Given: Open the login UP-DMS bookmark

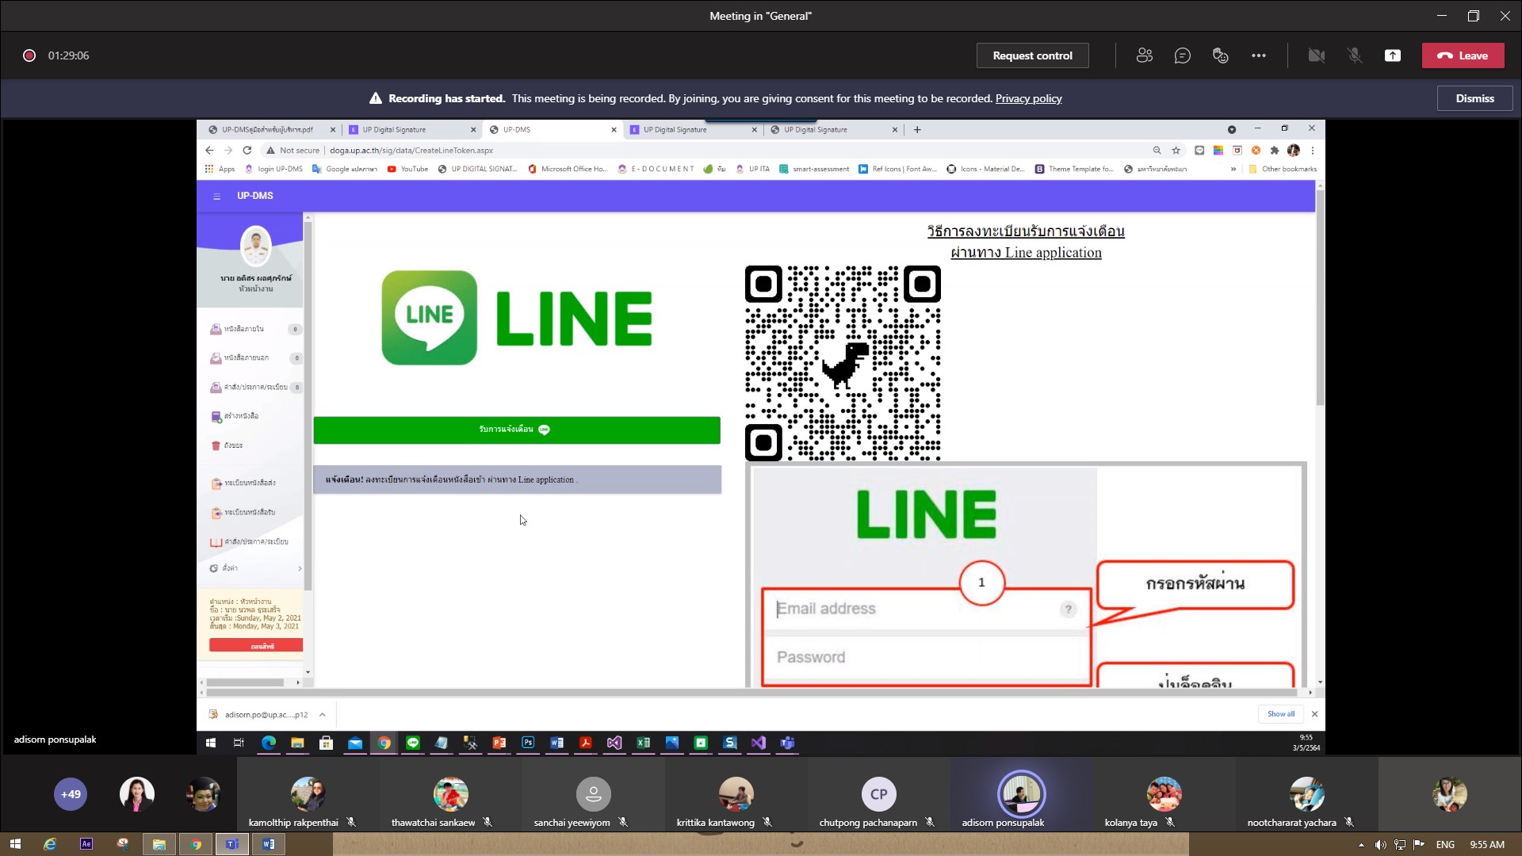Looking at the screenshot, I should 274,169.
